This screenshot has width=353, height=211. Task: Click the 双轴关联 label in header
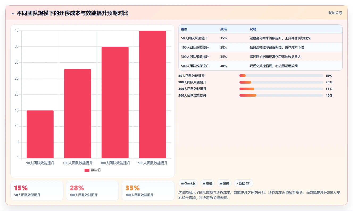[335, 13]
